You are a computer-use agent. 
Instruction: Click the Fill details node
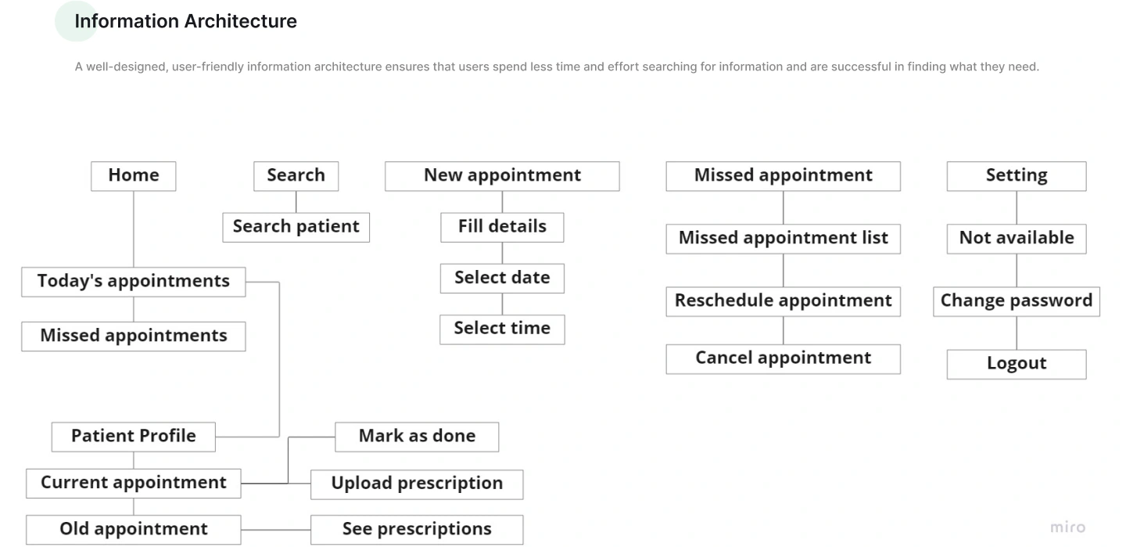point(502,227)
